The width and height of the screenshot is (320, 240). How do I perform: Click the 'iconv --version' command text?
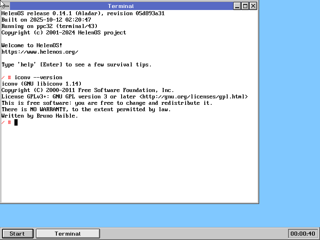click(x=38, y=78)
